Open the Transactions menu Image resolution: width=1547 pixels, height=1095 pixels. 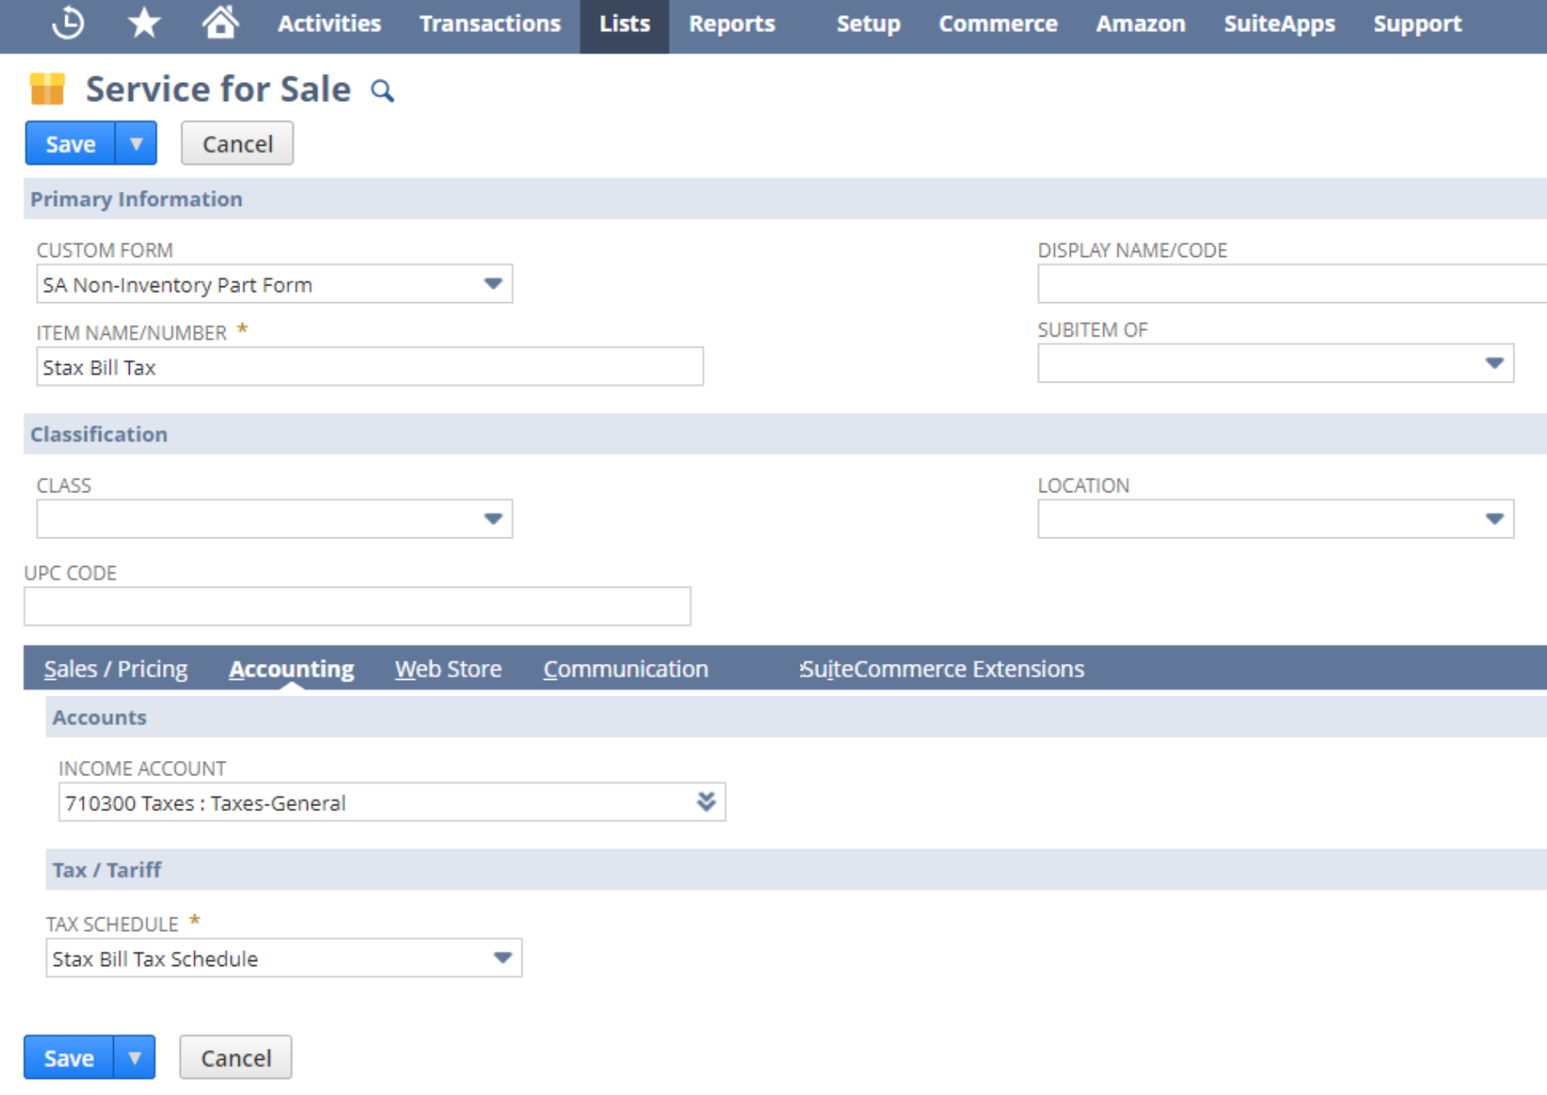point(490,23)
